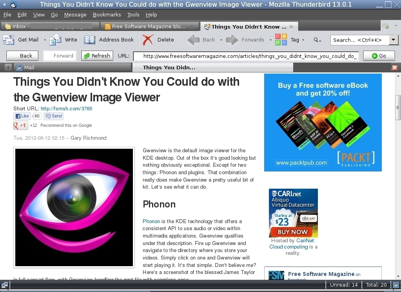This screenshot has width=401, height=292.
Task: Click the new tab icon at tab bar right
Action: pyautogui.click(x=385, y=26)
